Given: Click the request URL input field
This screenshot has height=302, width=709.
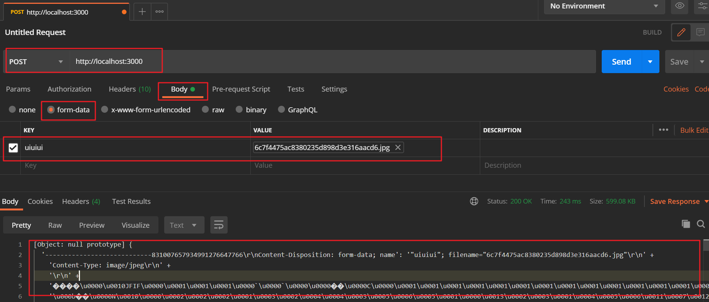Looking at the screenshot, I should point(333,62).
